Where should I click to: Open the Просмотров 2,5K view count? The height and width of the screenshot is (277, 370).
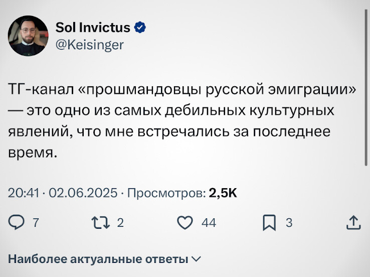pos(182,193)
